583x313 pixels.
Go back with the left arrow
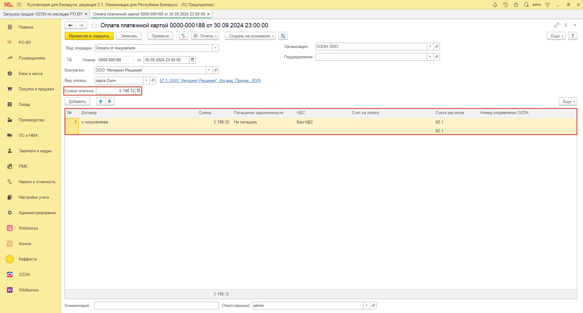70,25
